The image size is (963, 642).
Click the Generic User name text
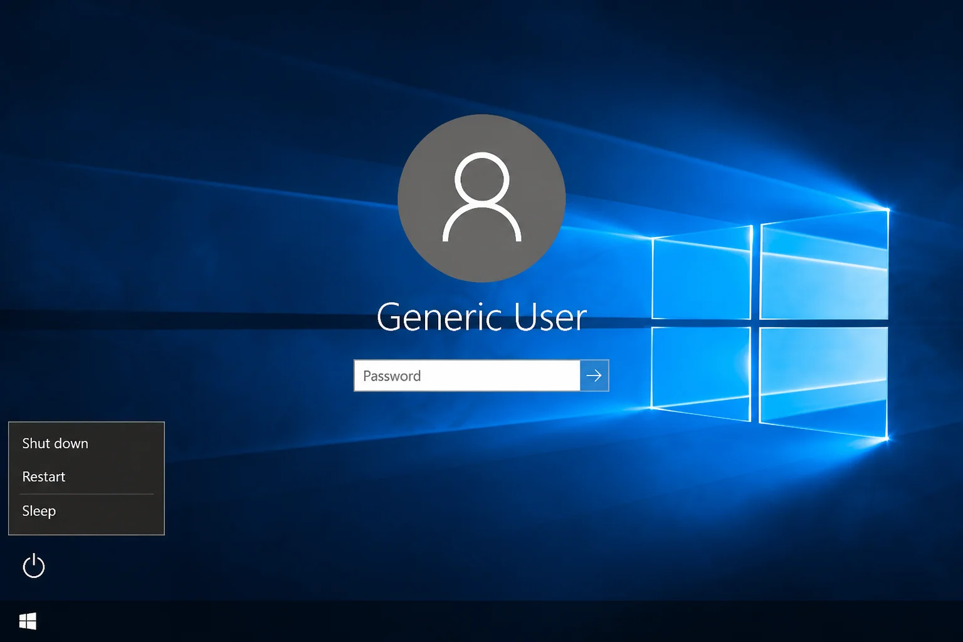click(481, 317)
